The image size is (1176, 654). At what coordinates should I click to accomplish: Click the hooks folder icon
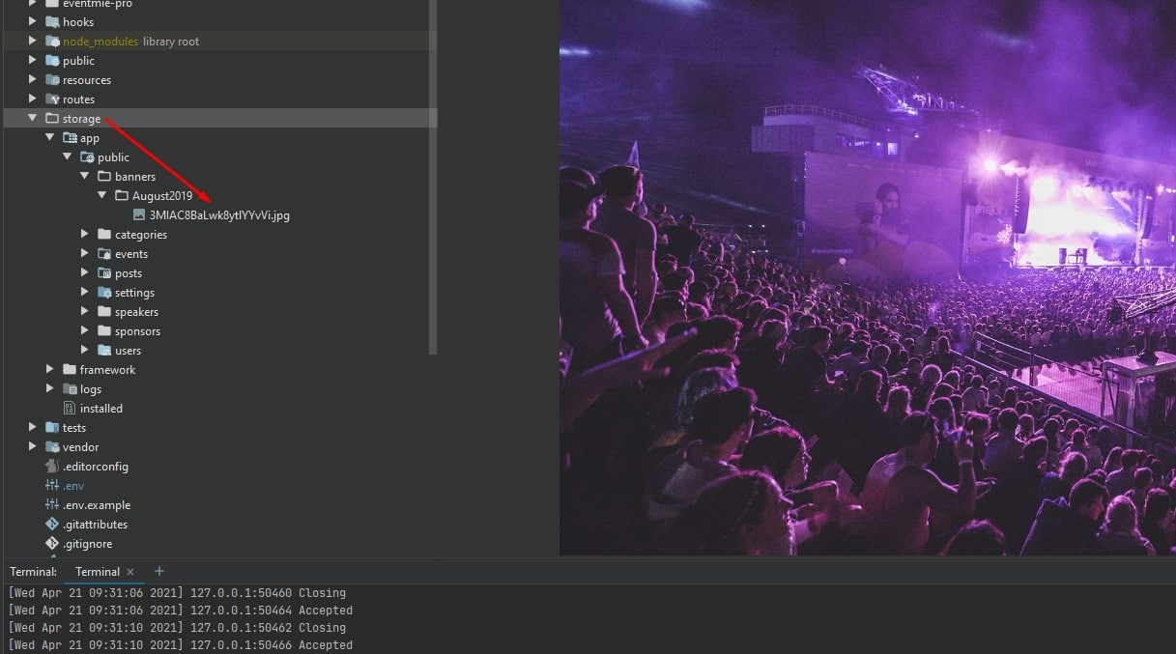click(52, 22)
